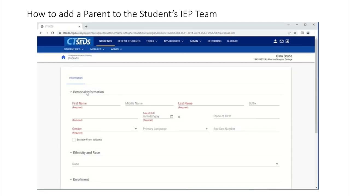The image size is (350, 196).
Task: Reload the page in the browser
Action: click(52, 33)
